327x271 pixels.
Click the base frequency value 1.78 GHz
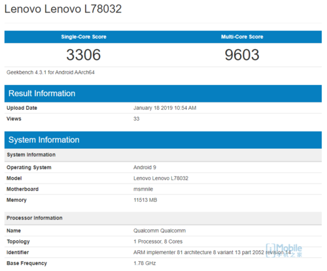point(145,263)
